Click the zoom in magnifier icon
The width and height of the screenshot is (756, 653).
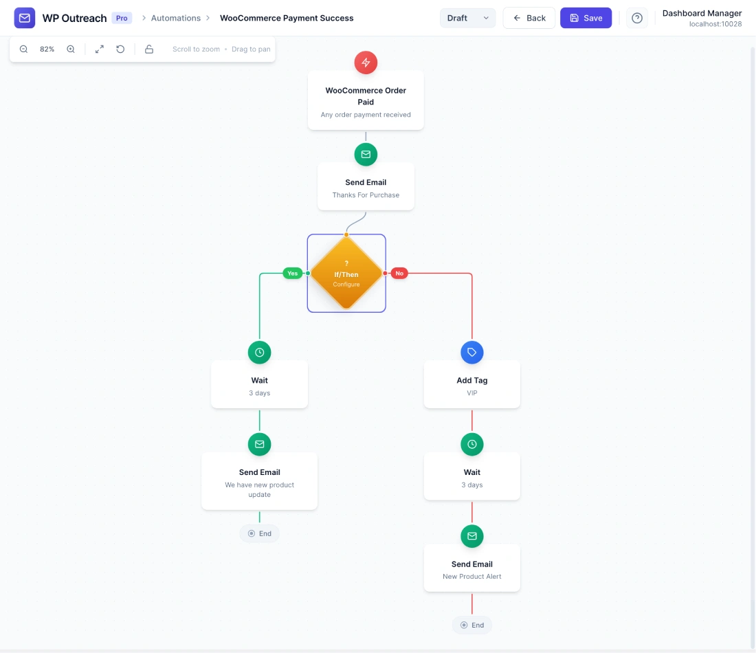click(71, 49)
